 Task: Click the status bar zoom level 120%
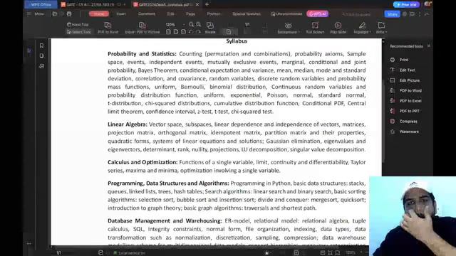(x=351, y=253)
